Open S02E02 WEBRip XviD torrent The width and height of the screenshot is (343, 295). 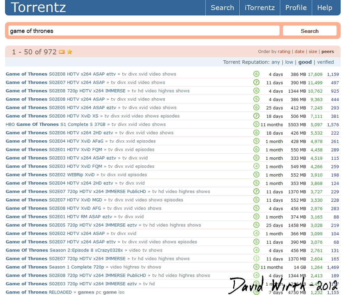(50, 175)
